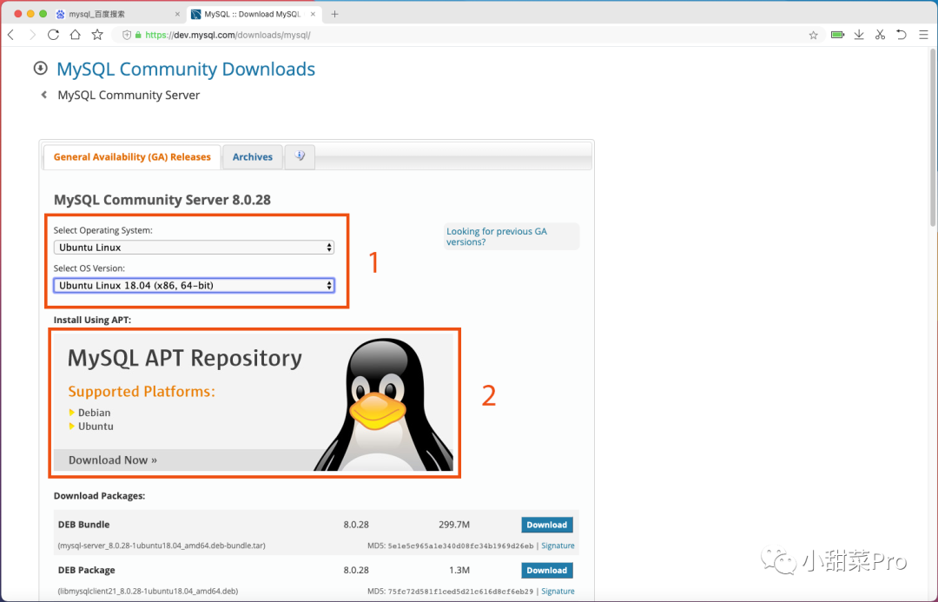Open the browser home page icon

click(x=75, y=35)
